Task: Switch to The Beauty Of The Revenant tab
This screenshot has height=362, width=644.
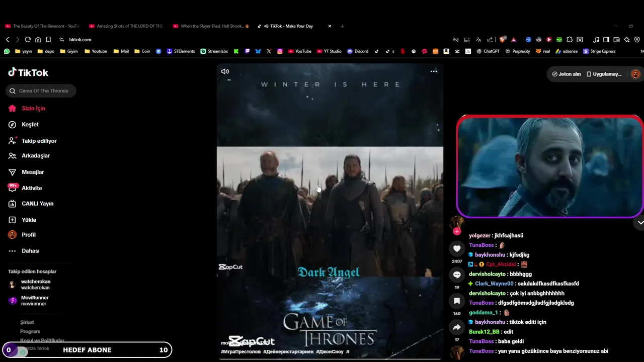Action: pyautogui.click(x=42, y=26)
